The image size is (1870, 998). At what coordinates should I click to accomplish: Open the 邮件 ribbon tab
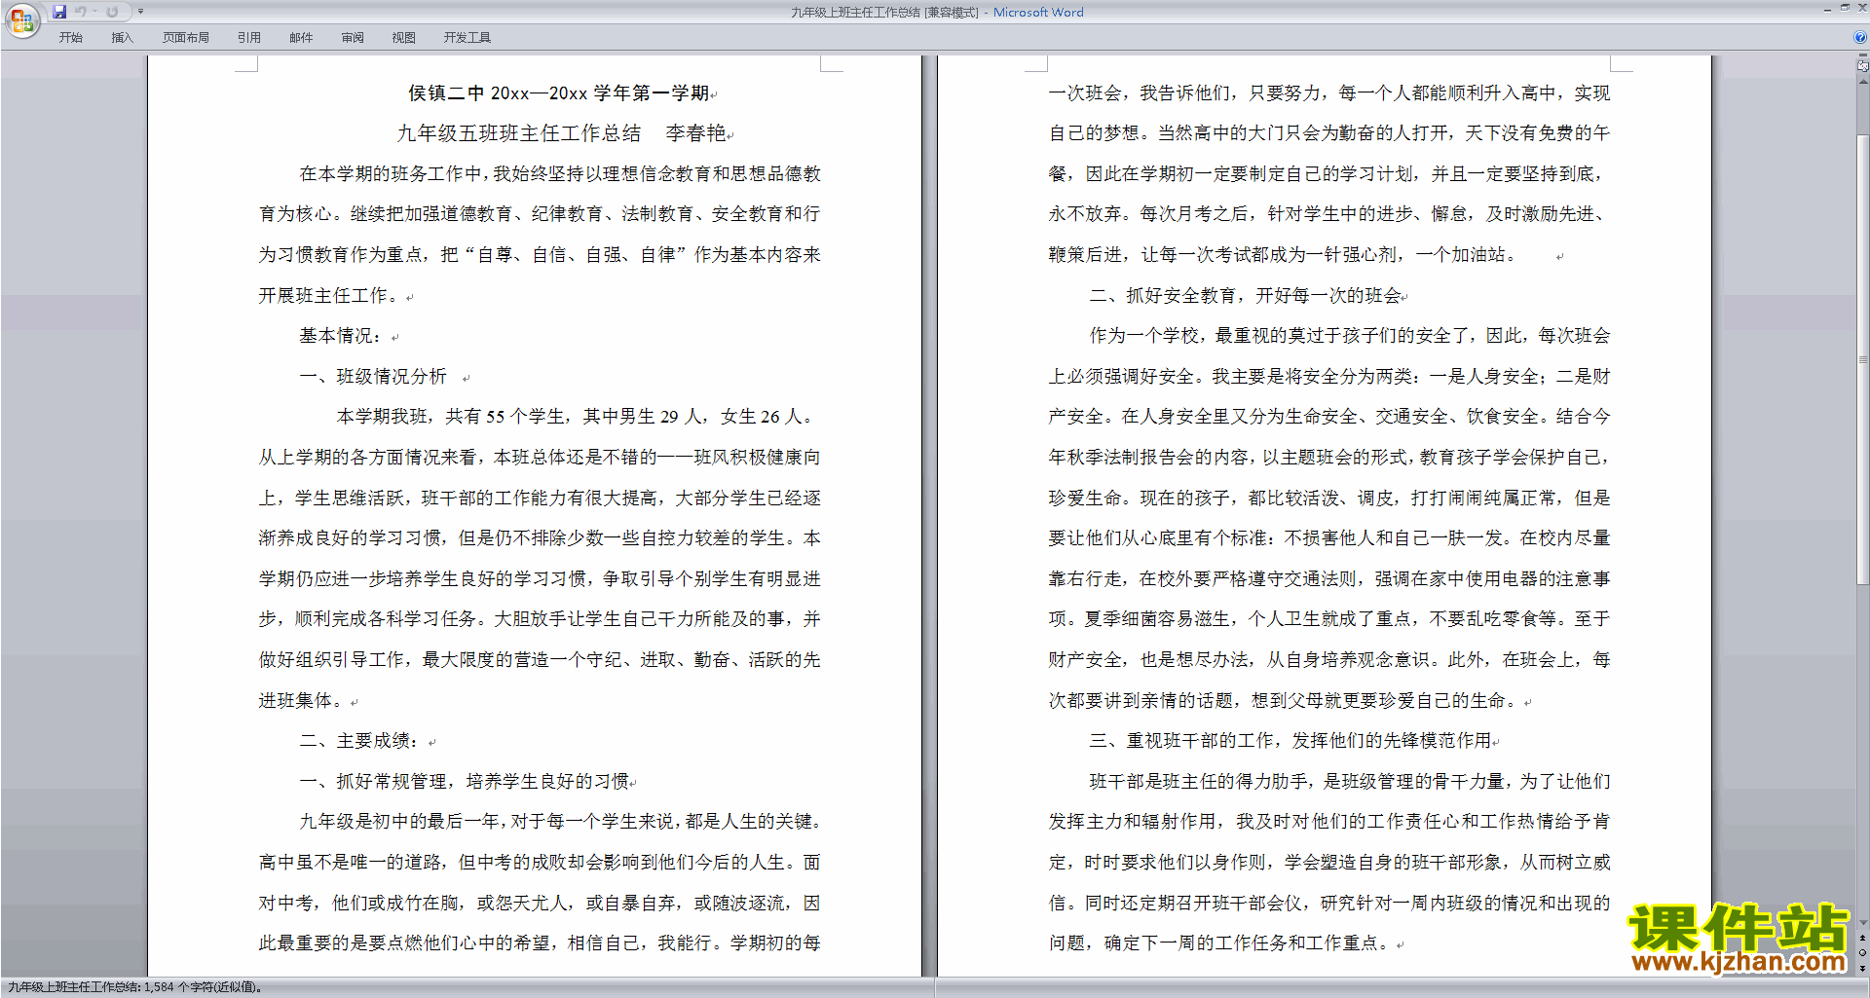click(x=301, y=38)
